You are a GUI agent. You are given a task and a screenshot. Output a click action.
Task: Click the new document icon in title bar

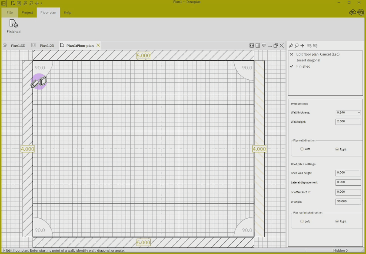tap(13, 3)
